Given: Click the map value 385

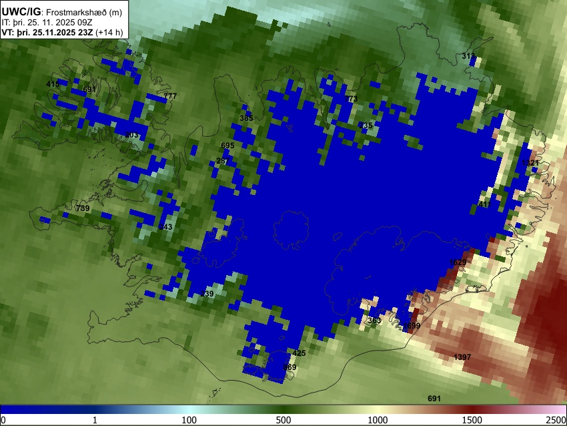Looking at the screenshot, I should 246,118.
